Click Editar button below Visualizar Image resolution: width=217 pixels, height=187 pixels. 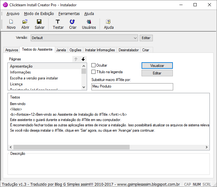click(x=157, y=73)
